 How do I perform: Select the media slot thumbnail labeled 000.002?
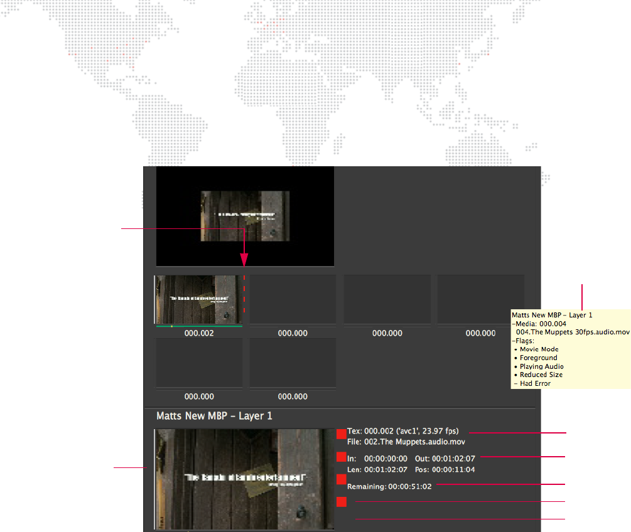coord(199,300)
